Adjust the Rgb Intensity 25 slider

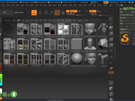[77, 14]
